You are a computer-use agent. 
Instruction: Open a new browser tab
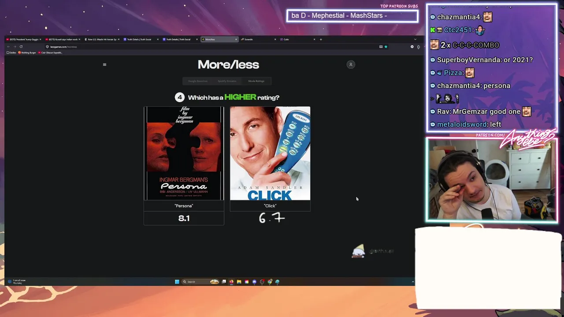pos(321,39)
